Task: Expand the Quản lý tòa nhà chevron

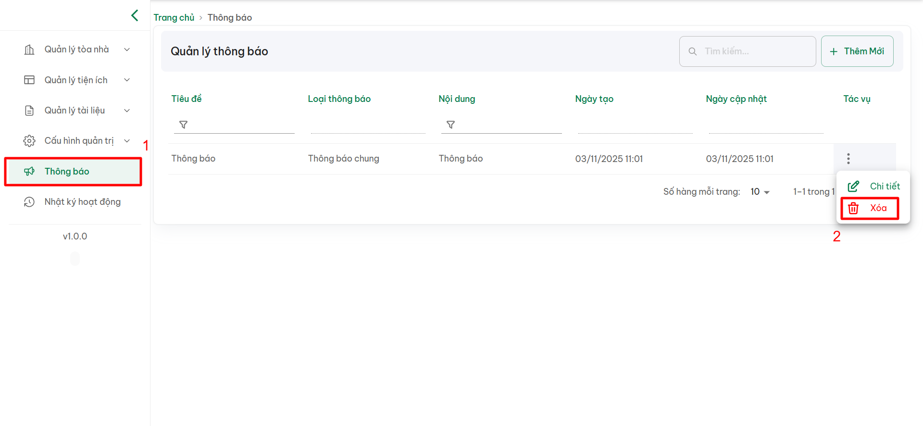Action: coord(127,50)
